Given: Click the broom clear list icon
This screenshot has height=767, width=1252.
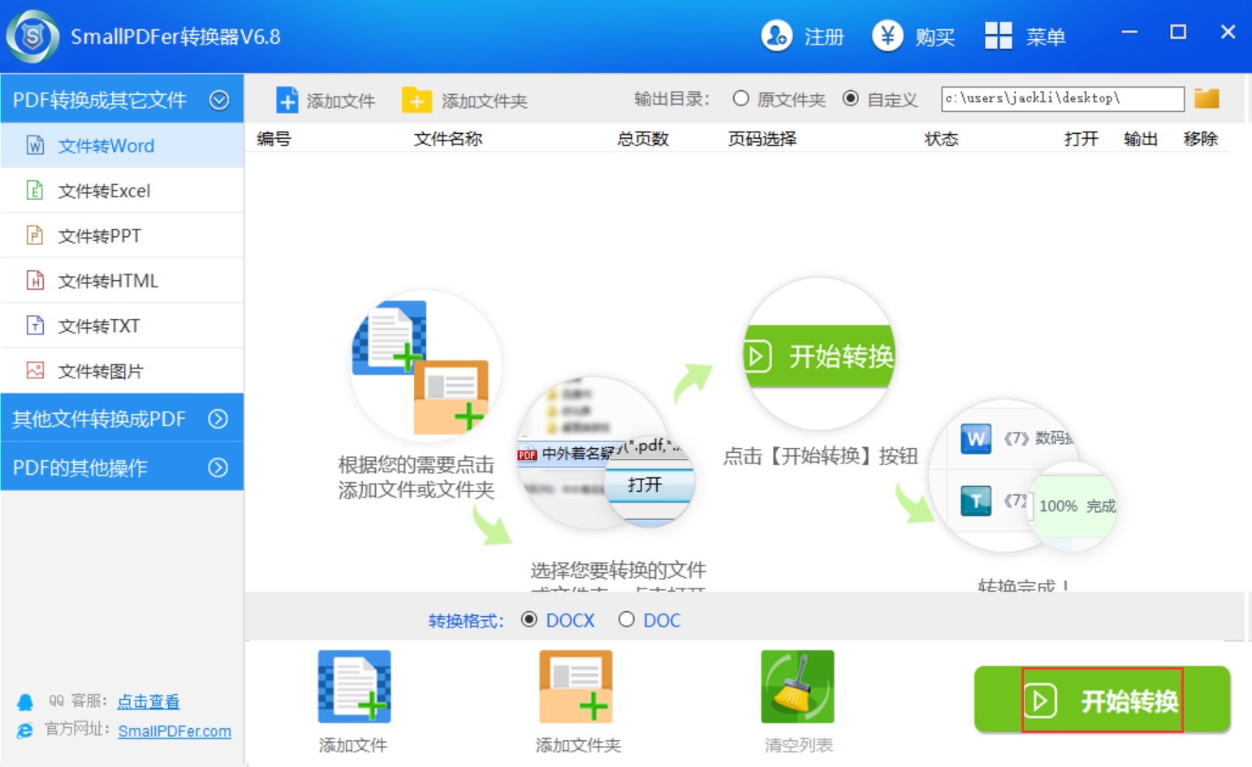Looking at the screenshot, I should tap(797, 687).
